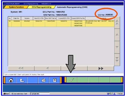
Task: Click the System column header
Action: pos(27,18)
